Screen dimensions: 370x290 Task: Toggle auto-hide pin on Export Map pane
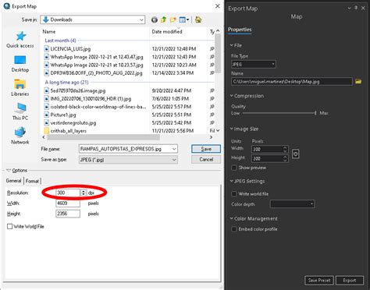(356, 8)
